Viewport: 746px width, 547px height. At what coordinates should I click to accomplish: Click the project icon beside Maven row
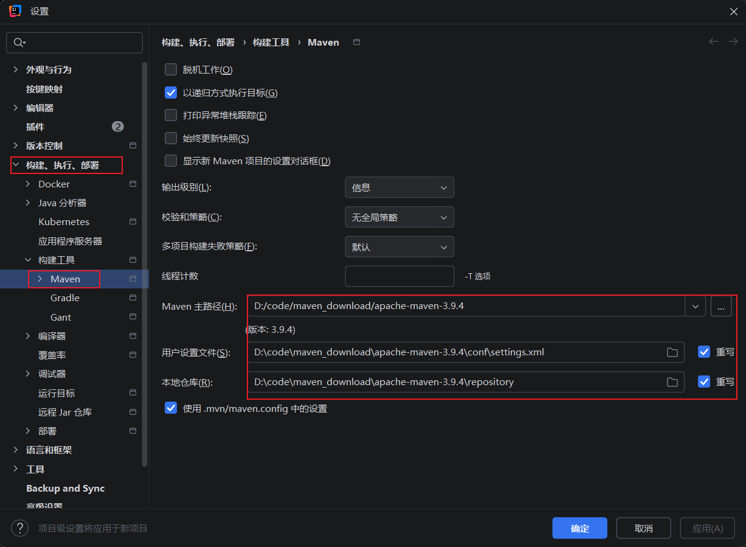(x=133, y=279)
